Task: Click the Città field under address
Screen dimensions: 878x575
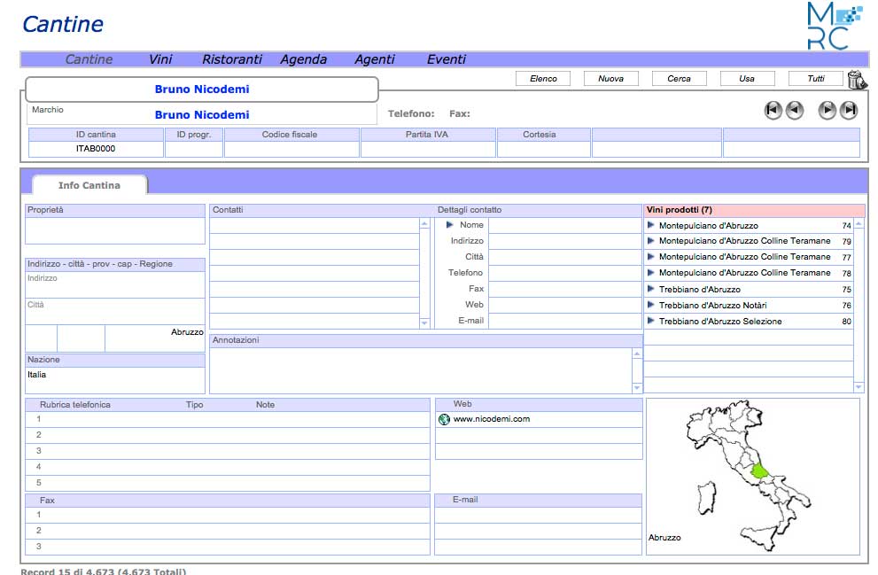Action: 115,311
